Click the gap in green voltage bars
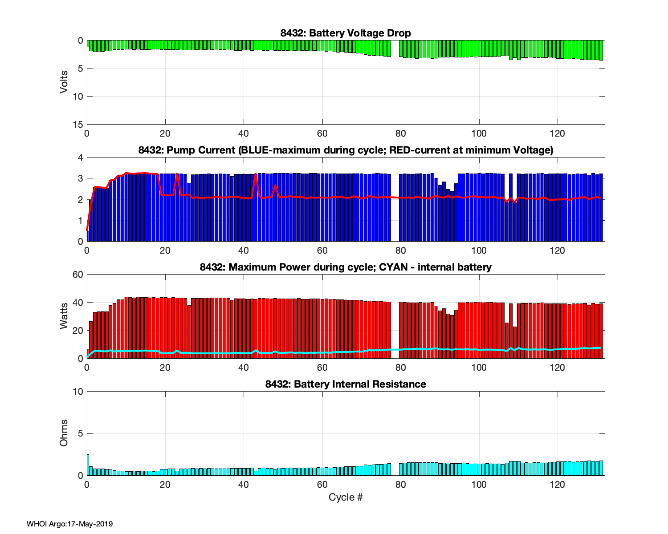This screenshot has width=668, height=534. coord(395,49)
